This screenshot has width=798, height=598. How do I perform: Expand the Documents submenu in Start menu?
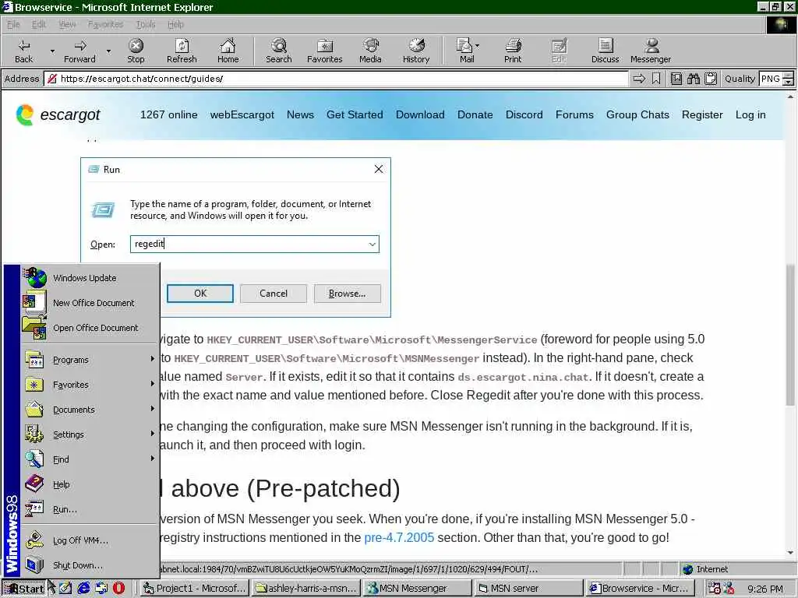(90, 410)
